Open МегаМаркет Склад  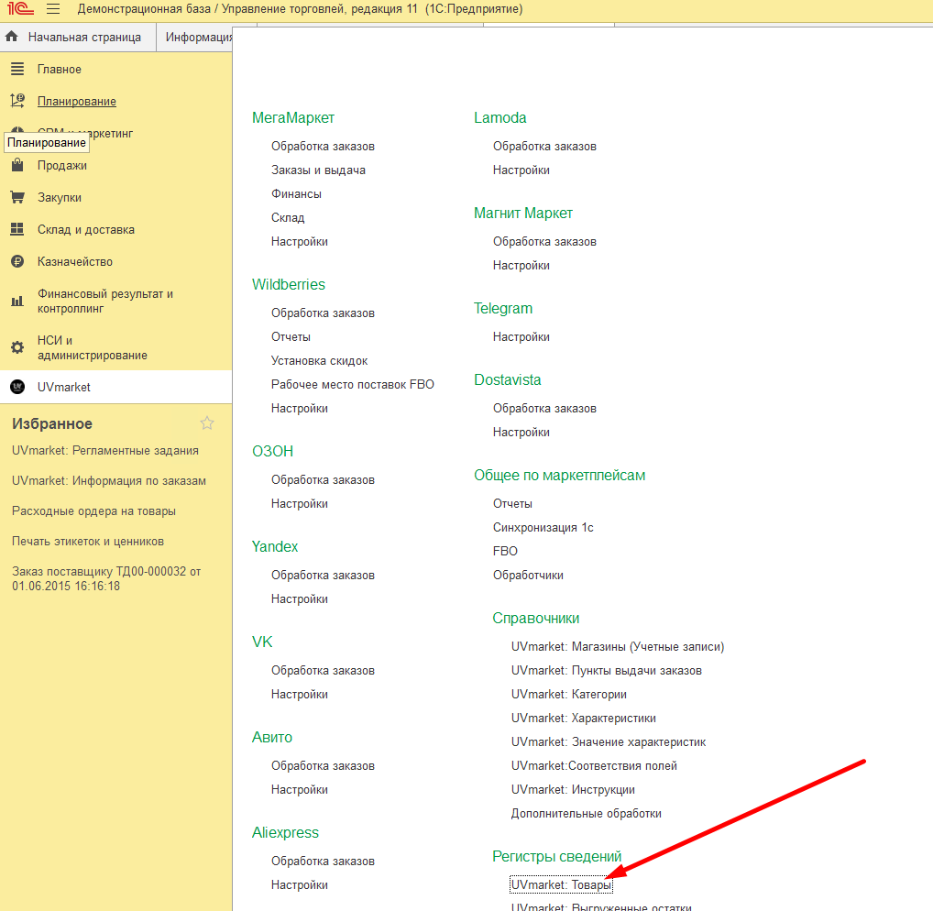coord(288,218)
